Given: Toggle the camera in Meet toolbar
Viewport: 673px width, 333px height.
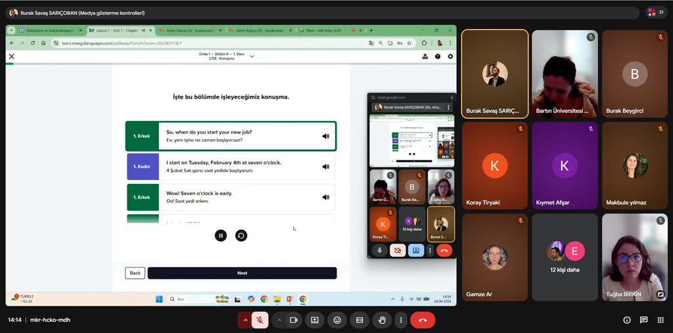Looking at the screenshot, I should coord(294,320).
